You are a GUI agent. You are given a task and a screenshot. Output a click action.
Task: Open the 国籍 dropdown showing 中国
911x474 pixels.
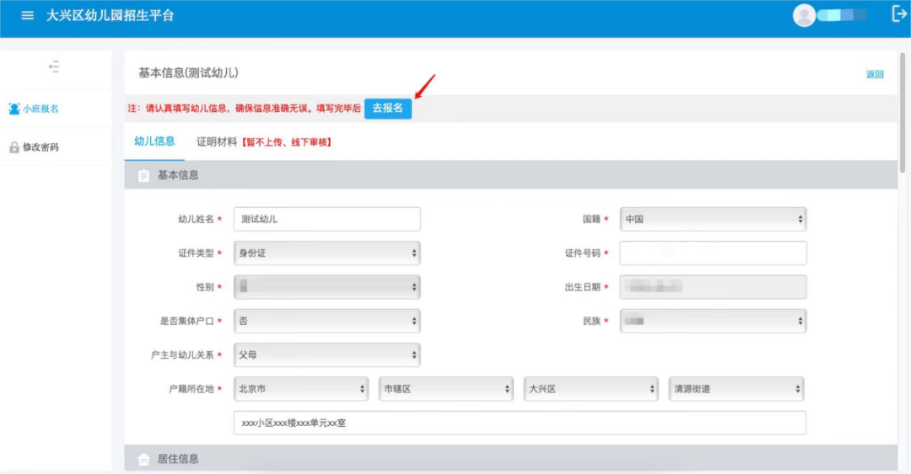pos(713,219)
